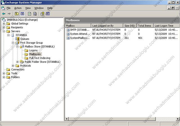This screenshot has height=126, width=180.
Task: Click the 401 total items value
Action: click(x=140, y=38)
